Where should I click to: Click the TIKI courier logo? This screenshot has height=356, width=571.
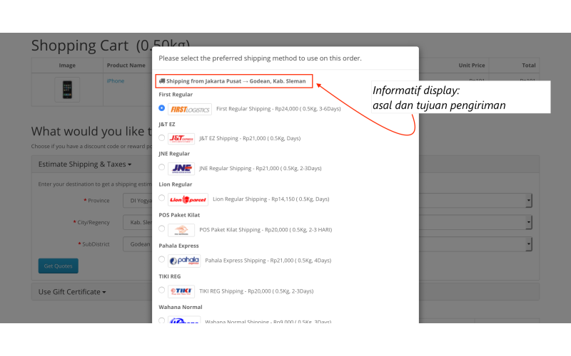[181, 291]
